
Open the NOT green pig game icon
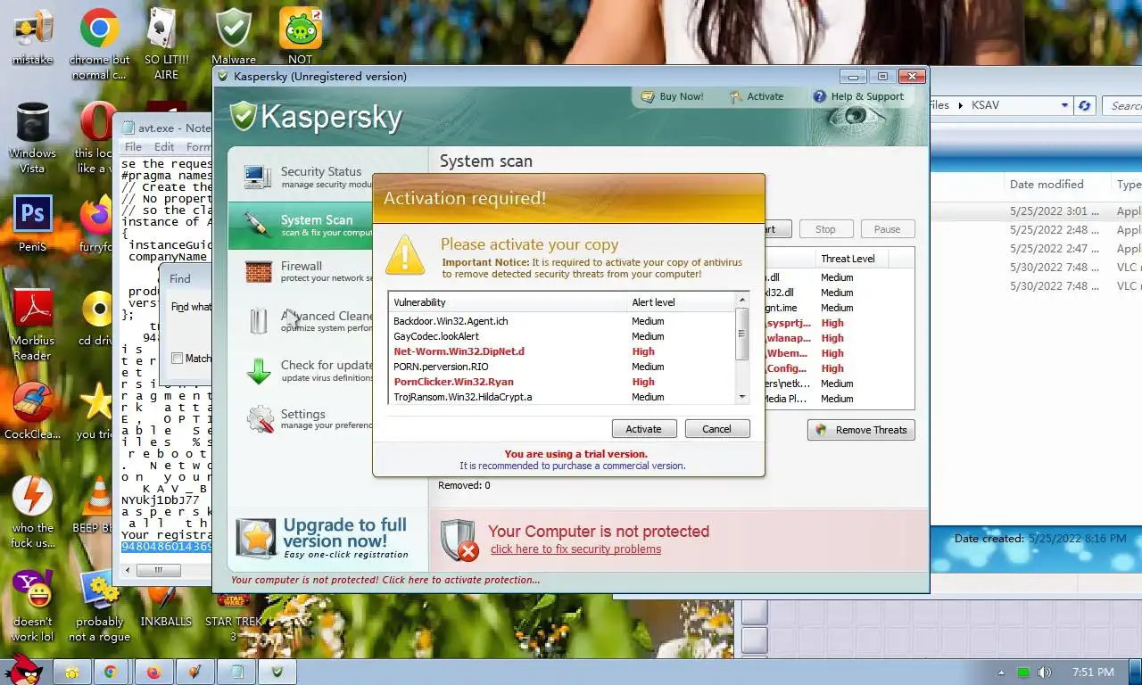point(300,29)
